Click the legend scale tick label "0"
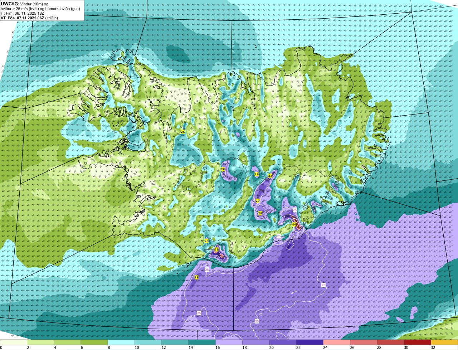Image resolution: width=458 pixels, height=350 pixels. click(x=1, y=347)
